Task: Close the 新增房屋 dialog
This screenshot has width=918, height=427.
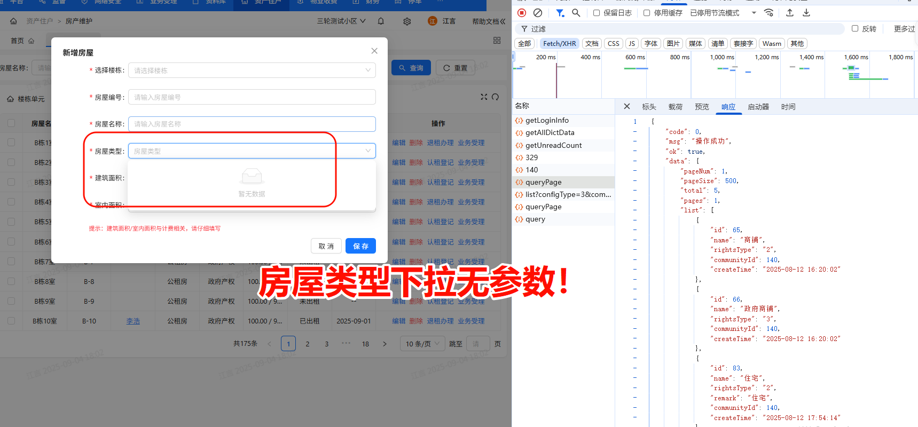Action: (x=374, y=51)
